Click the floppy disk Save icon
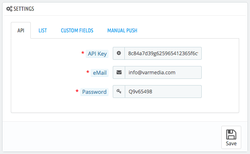The width and height of the screenshot is (250, 154). [x=231, y=134]
